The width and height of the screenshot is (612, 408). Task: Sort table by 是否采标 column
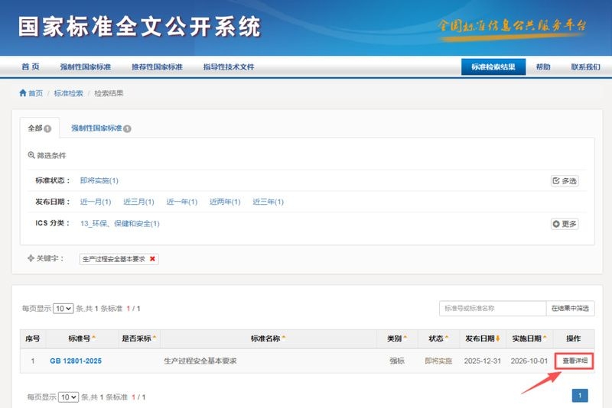click(139, 338)
